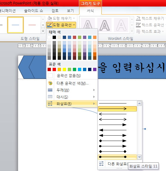The width and height of the screenshot is (166, 171).
Task: Expand the 텍스트 효과 dropdown arrow
Action: pyautogui.click(x=163, y=32)
